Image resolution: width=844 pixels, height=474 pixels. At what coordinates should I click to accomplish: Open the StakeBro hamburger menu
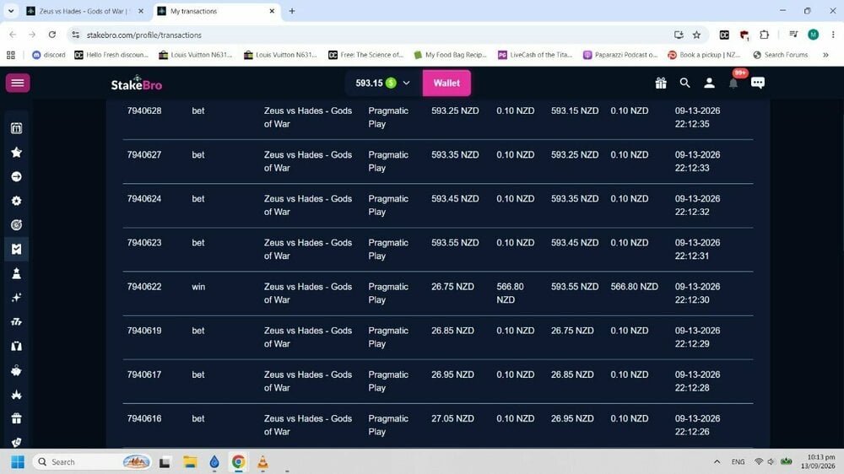tap(18, 83)
